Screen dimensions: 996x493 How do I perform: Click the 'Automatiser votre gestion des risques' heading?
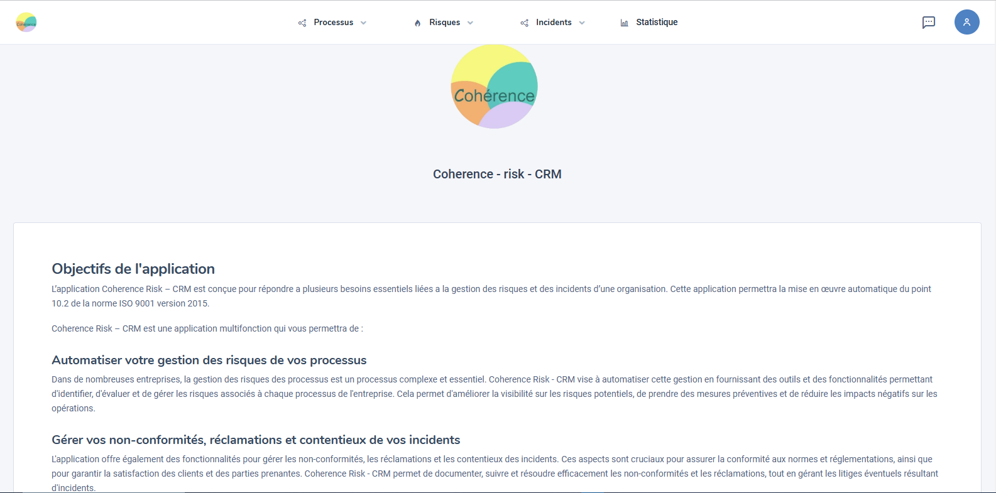coord(209,360)
